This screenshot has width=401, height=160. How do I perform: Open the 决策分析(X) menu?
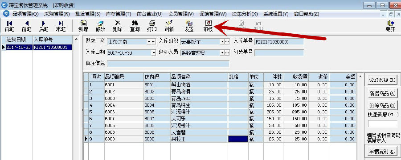pos(245,14)
